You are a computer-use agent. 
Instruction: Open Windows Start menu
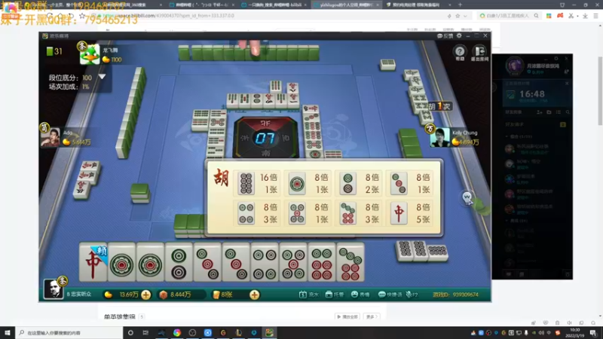8,333
